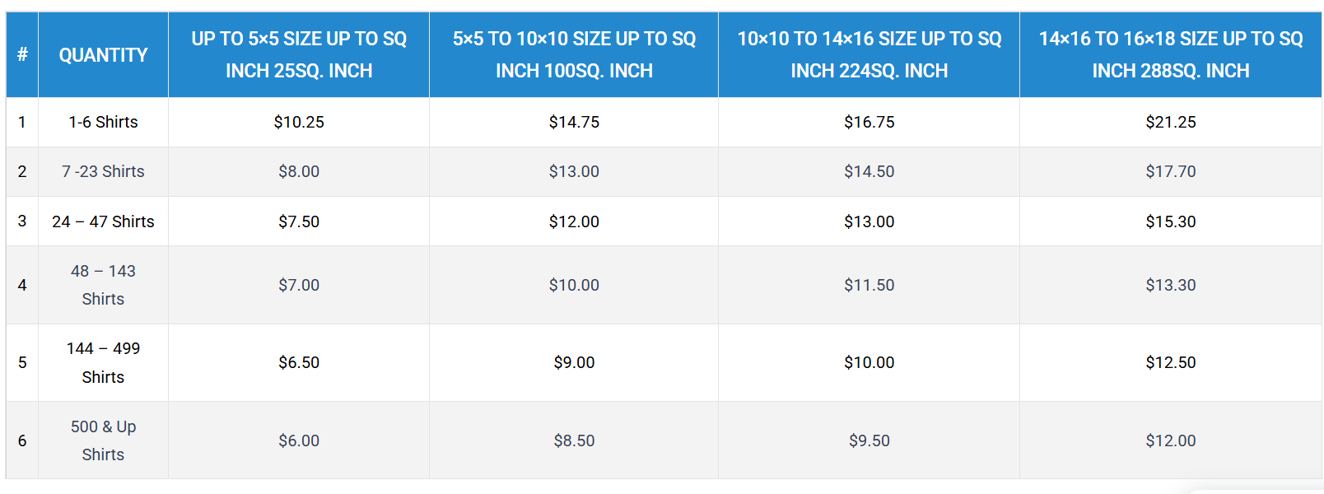Click the $10.25 price cell

(x=299, y=122)
